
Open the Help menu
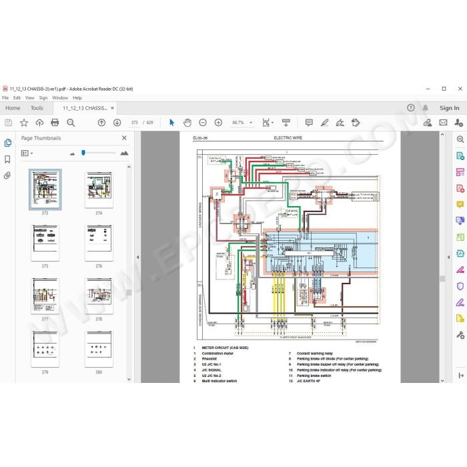coord(77,97)
